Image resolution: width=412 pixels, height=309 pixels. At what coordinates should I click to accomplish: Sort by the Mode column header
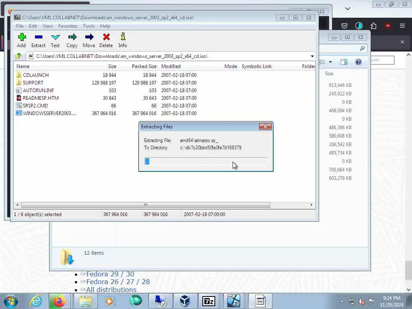tap(231, 66)
